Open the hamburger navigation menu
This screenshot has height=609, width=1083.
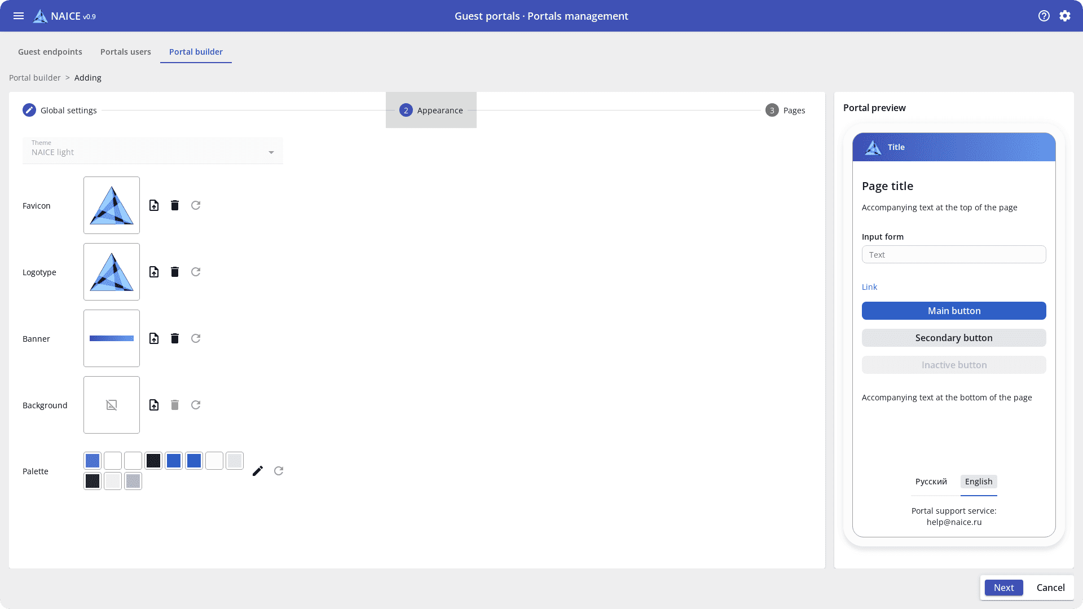(x=19, y=16)
